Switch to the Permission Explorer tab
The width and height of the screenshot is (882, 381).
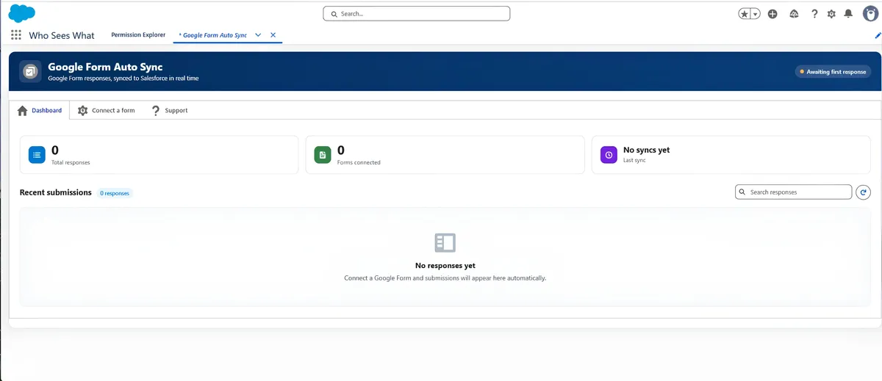[138, 35]
